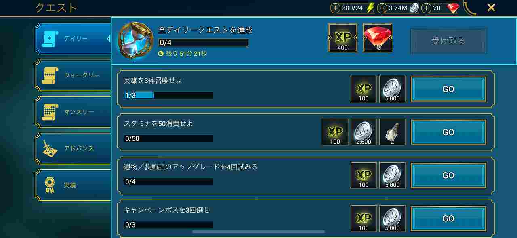This screenshot has height=238, width=517.
Task: Click the red gem currency icon at top
Action: pos(453,8)
